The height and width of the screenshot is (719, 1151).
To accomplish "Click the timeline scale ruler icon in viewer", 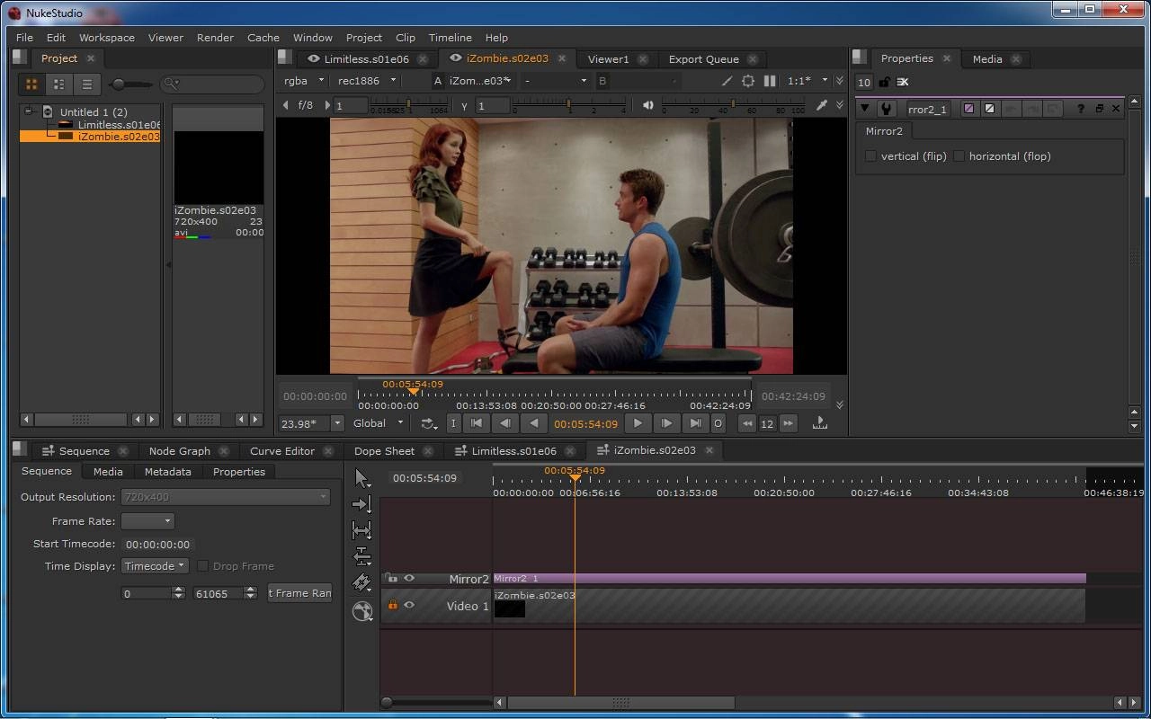I will pyautogui.click(x=819, y=423).
